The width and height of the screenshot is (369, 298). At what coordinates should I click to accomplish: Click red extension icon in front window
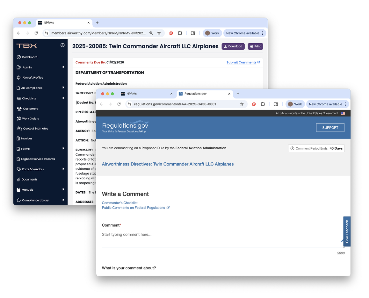point(254,104)
